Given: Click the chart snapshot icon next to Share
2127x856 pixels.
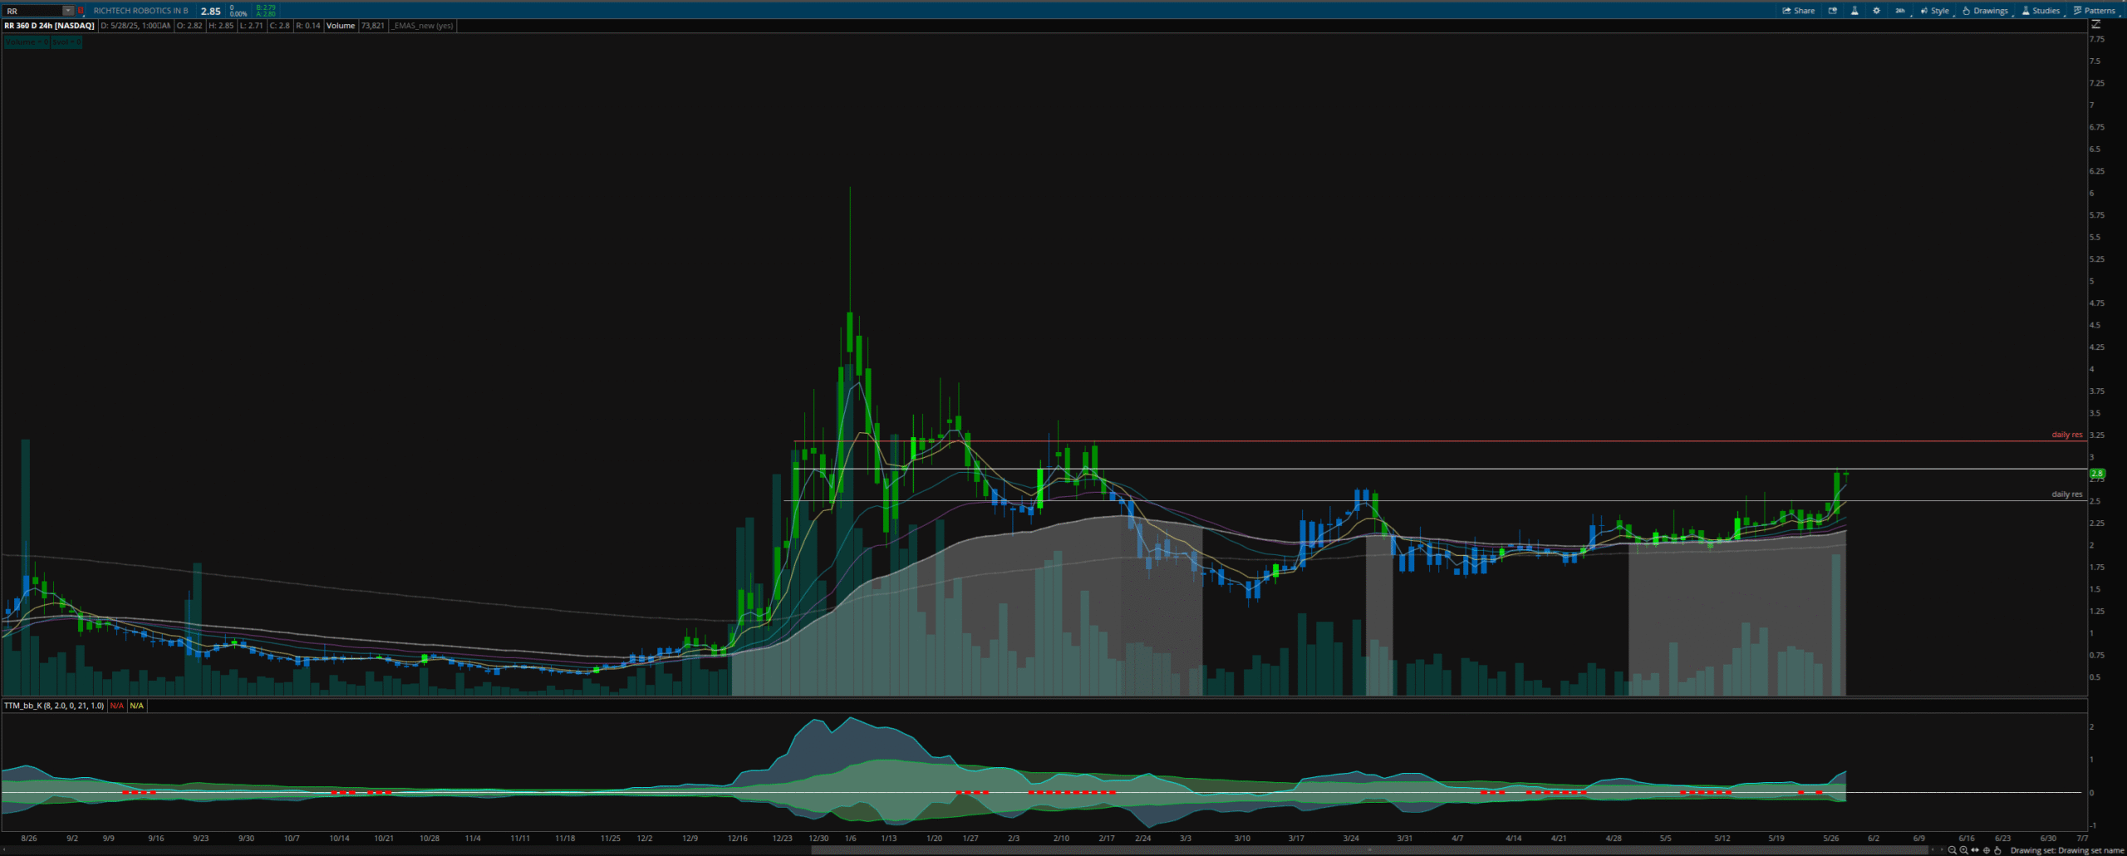Looking at the screenshot, I should pos(1832,11).
